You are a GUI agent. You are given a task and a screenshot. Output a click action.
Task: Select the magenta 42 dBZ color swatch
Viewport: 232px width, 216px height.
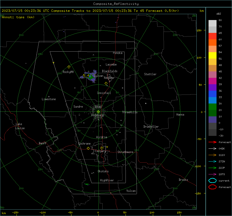[x=212, y=81]
